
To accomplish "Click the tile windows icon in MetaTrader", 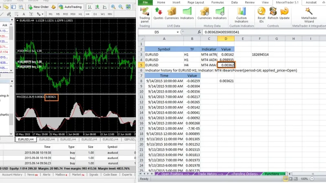I will 128,7.
